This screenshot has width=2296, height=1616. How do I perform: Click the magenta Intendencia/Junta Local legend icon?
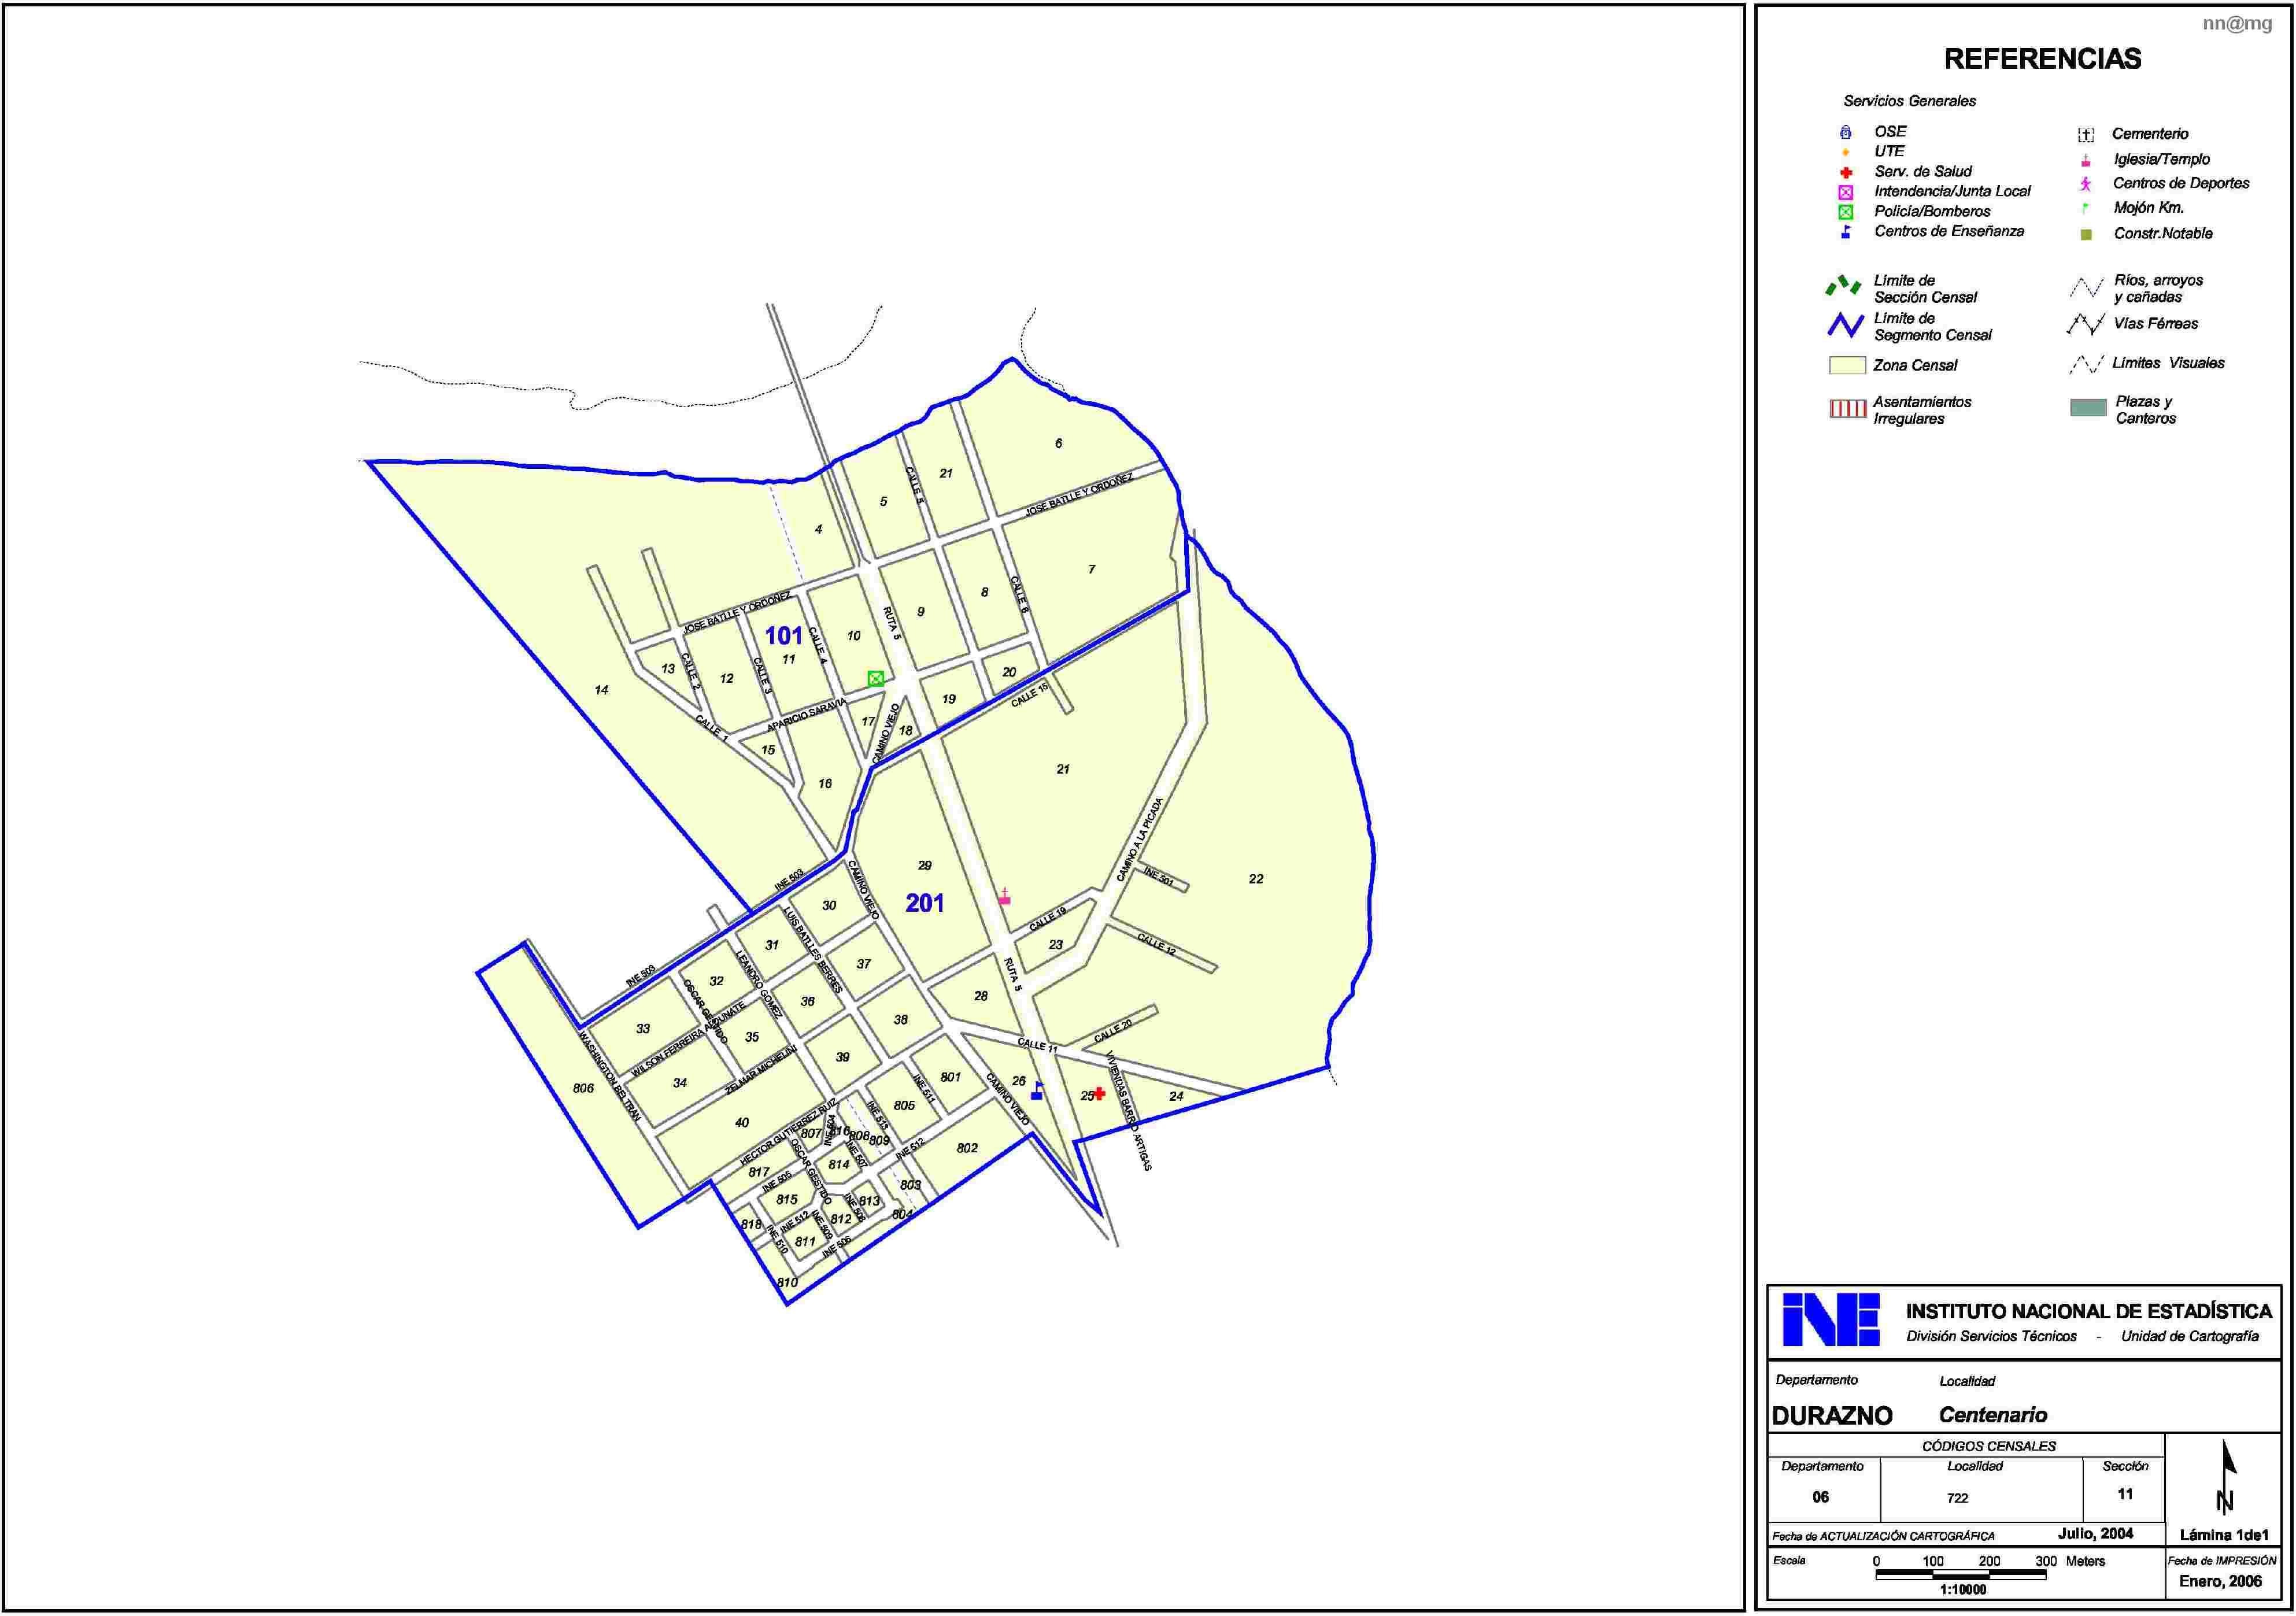click(1846, 192)
